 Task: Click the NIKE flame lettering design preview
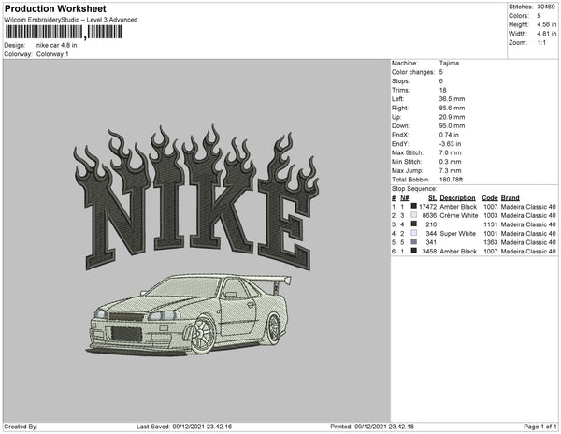pos(196,196)
